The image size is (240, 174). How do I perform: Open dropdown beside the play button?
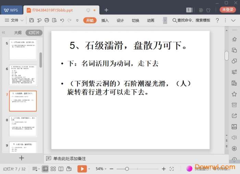pyautogui.click(x=89, y=169)
